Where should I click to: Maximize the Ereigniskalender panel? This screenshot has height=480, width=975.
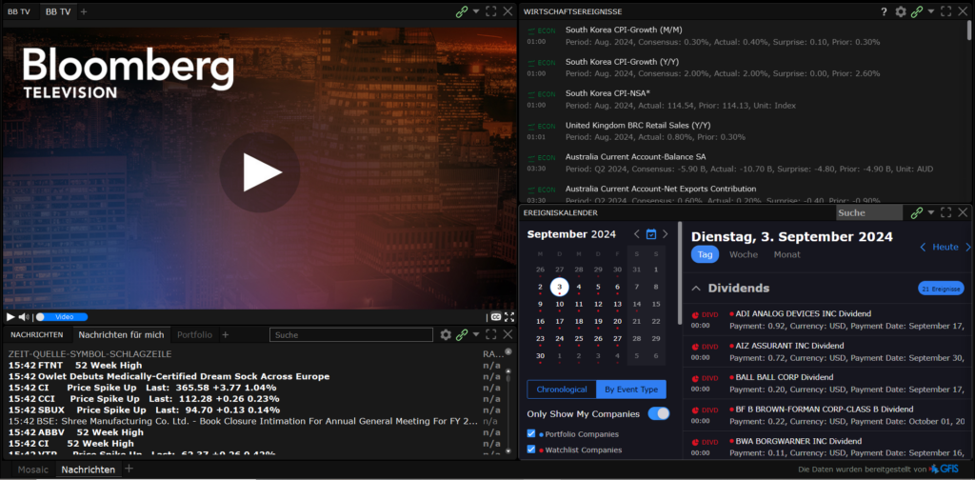point(945,212)
